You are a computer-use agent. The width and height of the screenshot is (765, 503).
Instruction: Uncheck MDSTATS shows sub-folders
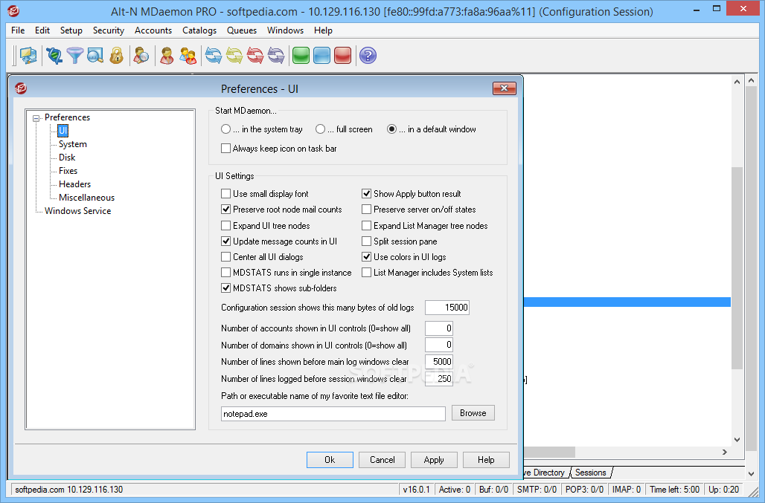coord(226,288)
